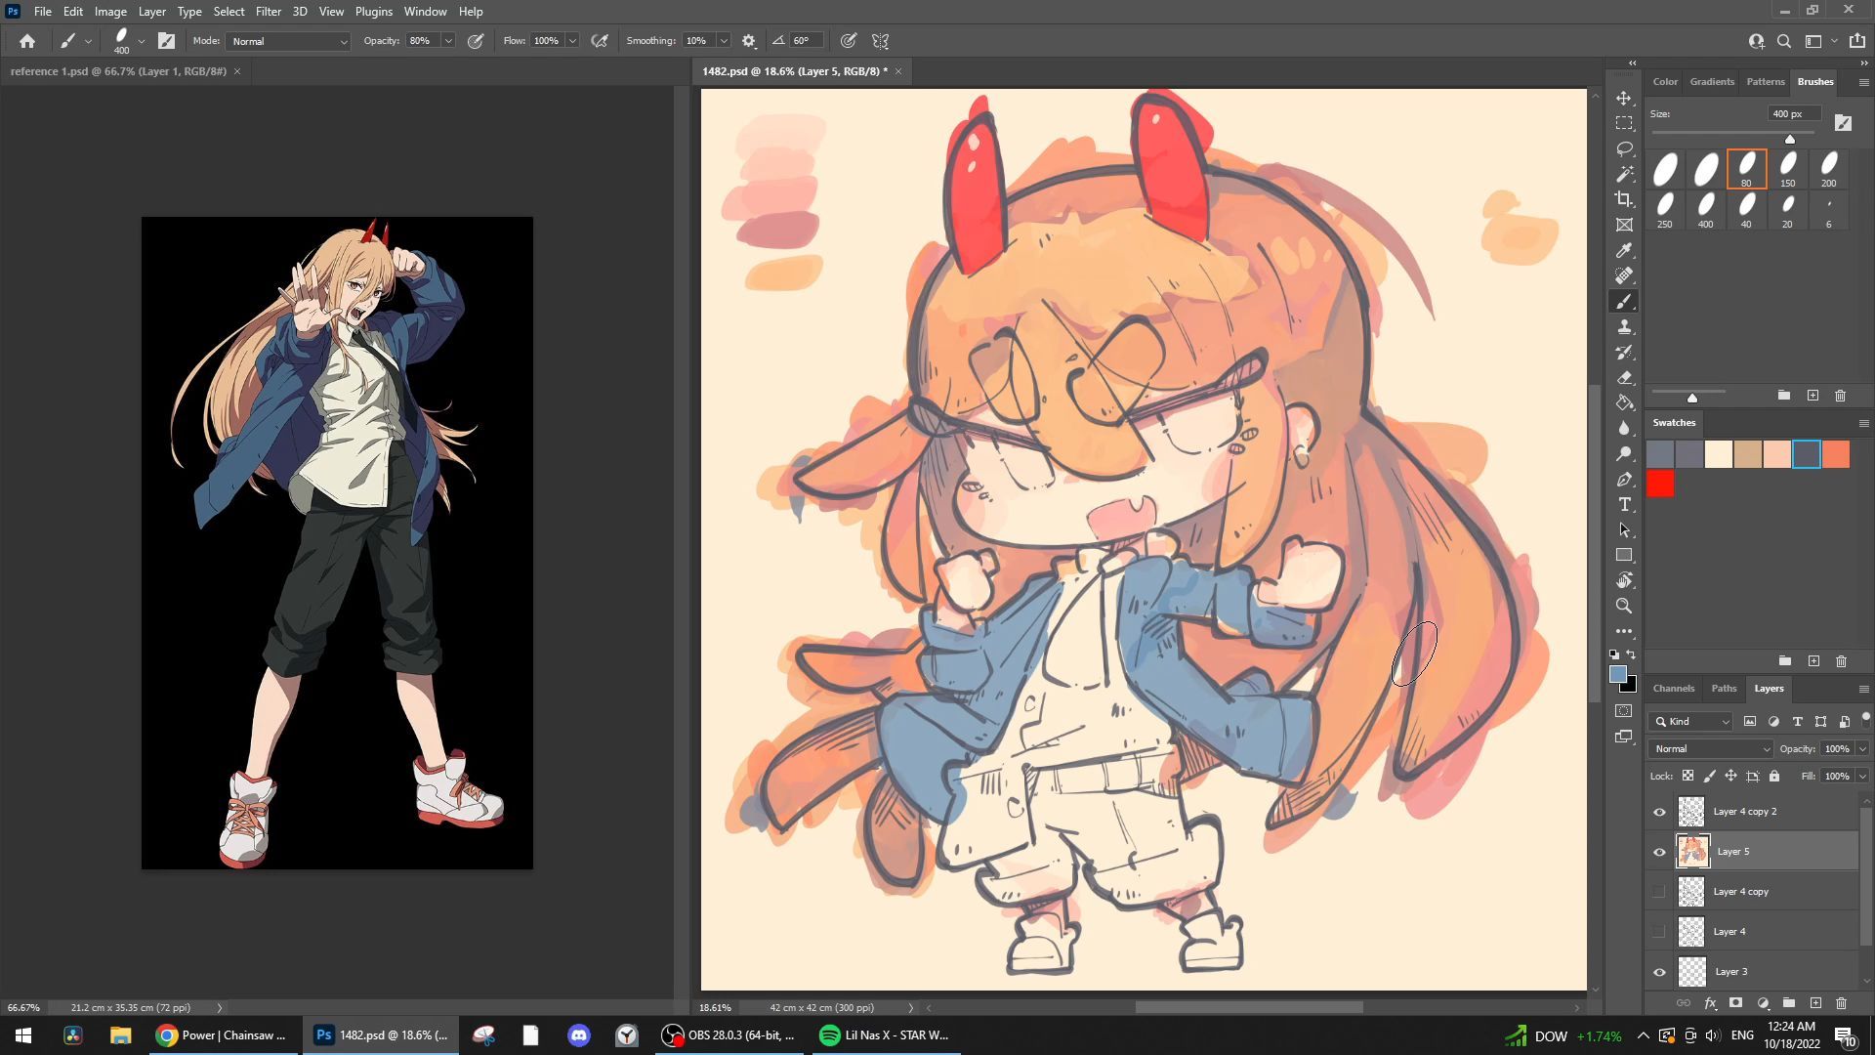Select the Frame tool

[x=1624, y=225]
